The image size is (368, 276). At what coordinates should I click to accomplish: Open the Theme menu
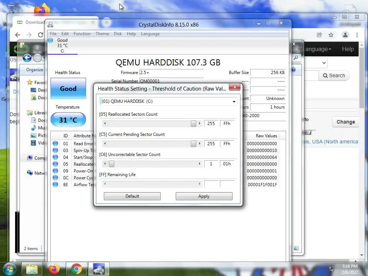pyautogui.click(x=102, y=34)
